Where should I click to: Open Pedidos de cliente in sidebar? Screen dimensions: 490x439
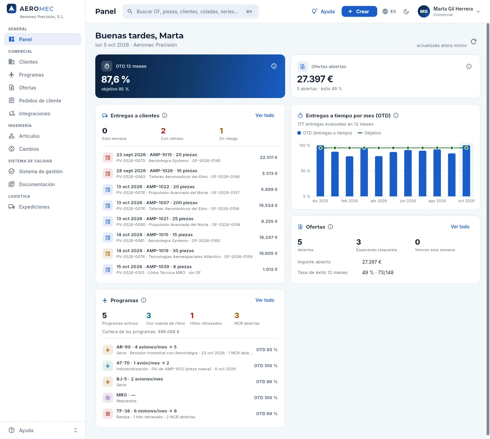[43, 101]
